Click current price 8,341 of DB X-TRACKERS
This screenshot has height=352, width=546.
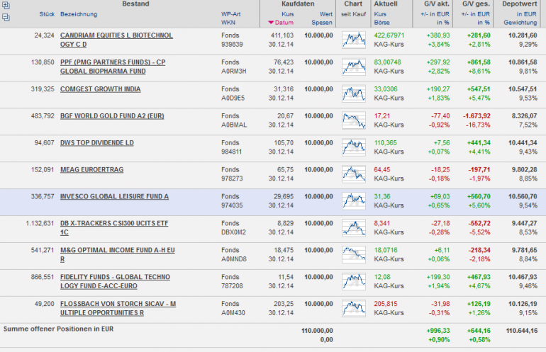coord(382,223)
